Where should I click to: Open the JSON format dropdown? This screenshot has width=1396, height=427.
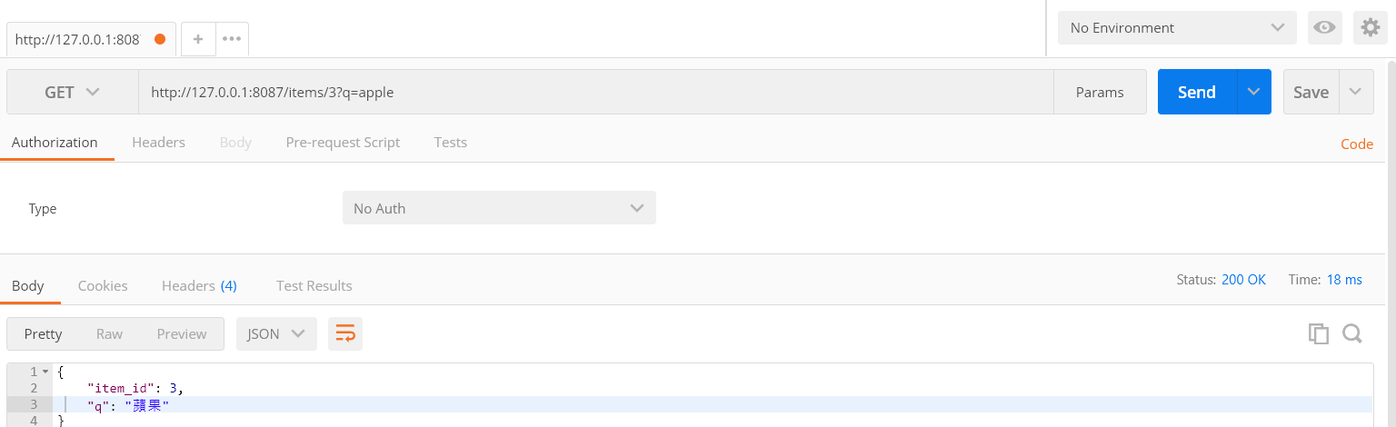pos(275,333)
